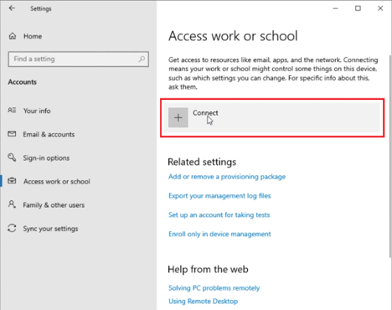392x310 pixels.
Task: Click the Your info person-card icon
Action: 12,111
